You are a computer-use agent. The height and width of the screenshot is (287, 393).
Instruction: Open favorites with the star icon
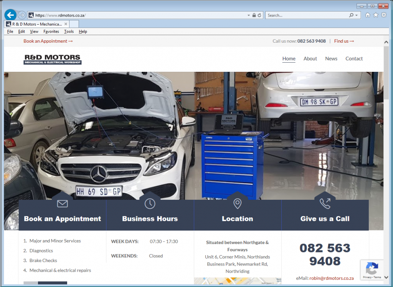pos(375,15)
